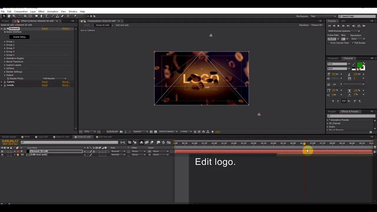Open About link for Curves effect
This screenshot has width=377, height=212.
pyautogui.click(x=66, y=82)
